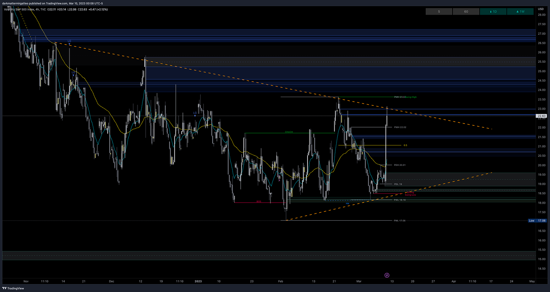The height and width of the screenshot is (292, 550).
Task: Click the 14.50 price axis label
Action: 542,269
